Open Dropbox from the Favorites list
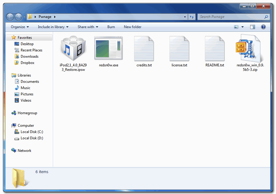276x194 pixels. tap(27, 63)
